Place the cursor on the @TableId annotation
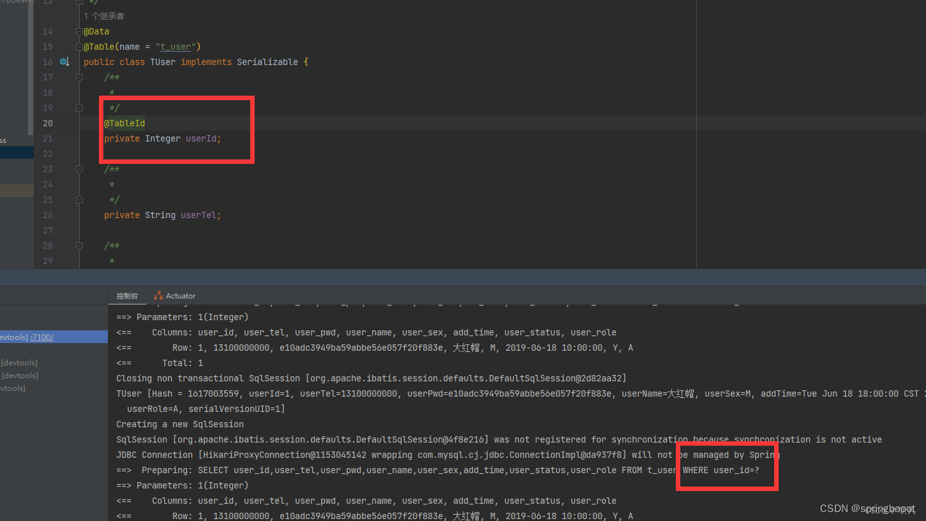The width and height of the screenshot is (926, 521). point(124,123)
